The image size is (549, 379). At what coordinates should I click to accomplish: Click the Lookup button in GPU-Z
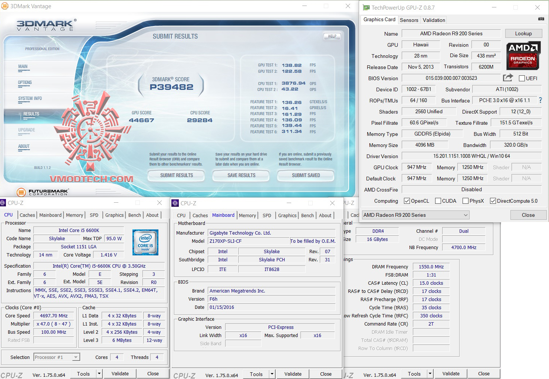click(523, 33)
